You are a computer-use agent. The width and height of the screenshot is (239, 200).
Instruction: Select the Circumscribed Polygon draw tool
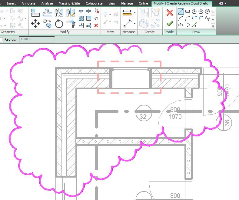[201, 12]
